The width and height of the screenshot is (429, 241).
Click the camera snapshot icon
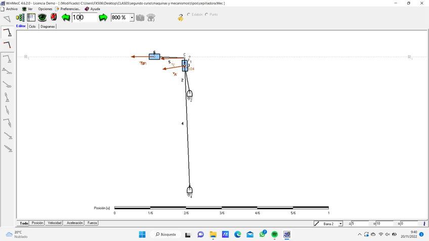click(x=140, y=18)
